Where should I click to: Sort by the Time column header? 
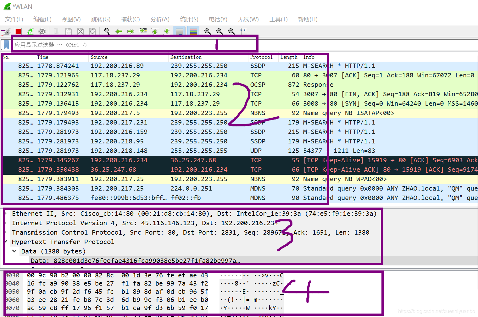(x=62, y=57)
